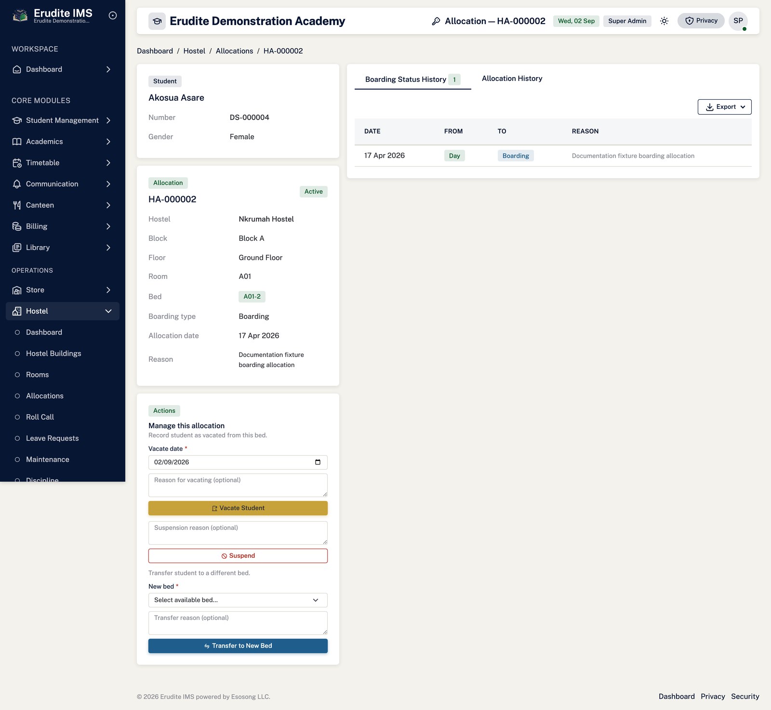Click the key icon beside Allocation title

[436, 21]
